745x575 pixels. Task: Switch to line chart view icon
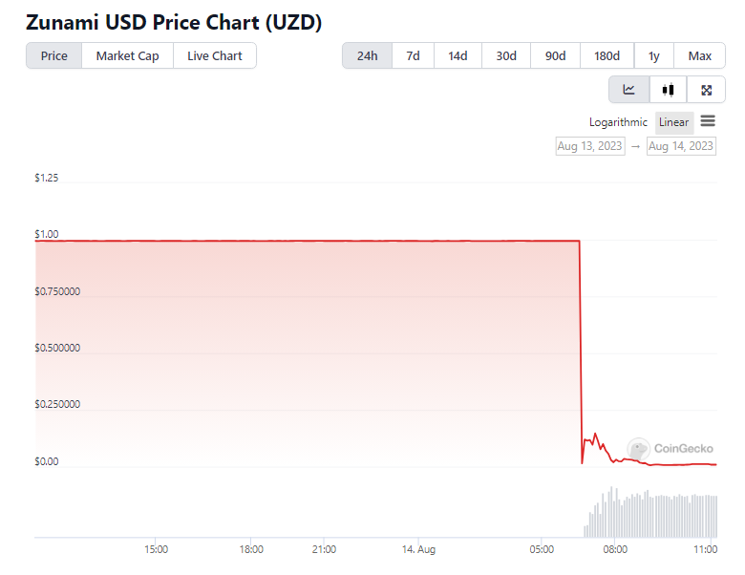629,90
